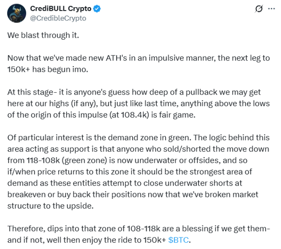This screenshot has height=249, width=281.
Task: Click the blue verified badge
Action: 97,9
